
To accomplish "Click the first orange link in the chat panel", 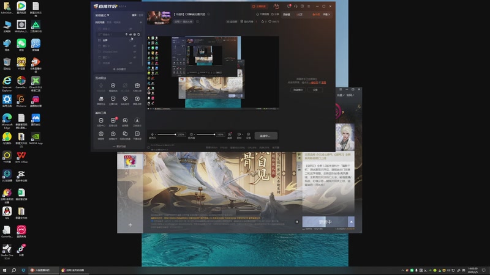I will point(314,82).
